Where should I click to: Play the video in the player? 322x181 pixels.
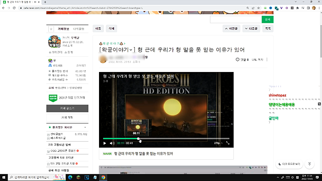[x=105, y=143]
